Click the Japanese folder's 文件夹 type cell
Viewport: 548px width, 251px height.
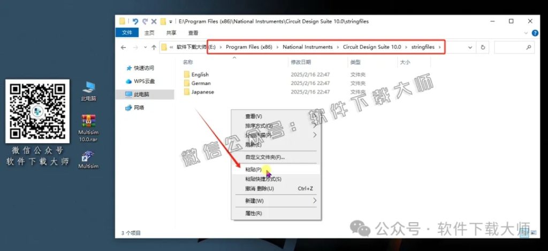click(358, 92)
